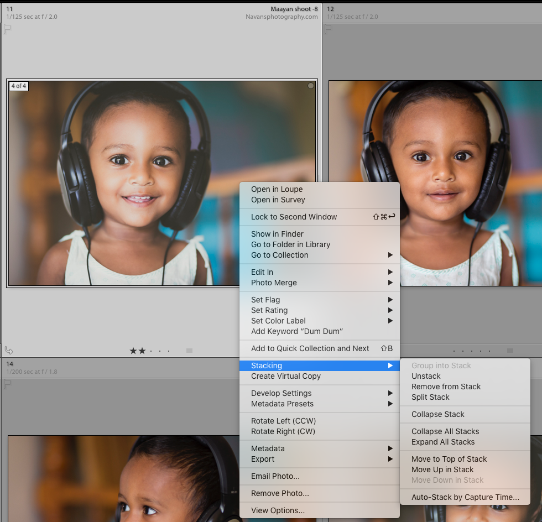
Task: Choose Create Virtual Copy
Action: (320, 376)
